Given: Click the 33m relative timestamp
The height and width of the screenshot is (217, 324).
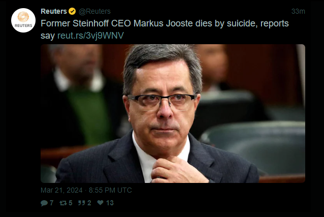Looking at the screenshot, I should pyautogui.click(x=298, y=11).
